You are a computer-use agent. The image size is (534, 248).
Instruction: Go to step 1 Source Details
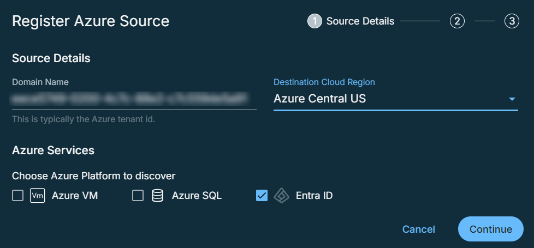[x=315, y=21]
